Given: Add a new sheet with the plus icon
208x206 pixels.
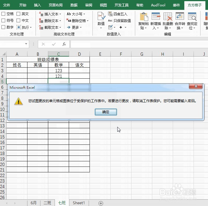Looking at the screenshot, I should 101,203.
